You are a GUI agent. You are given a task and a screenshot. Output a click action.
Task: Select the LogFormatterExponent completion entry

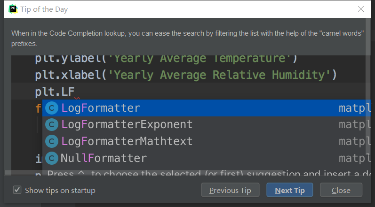(x=127, y=124)
